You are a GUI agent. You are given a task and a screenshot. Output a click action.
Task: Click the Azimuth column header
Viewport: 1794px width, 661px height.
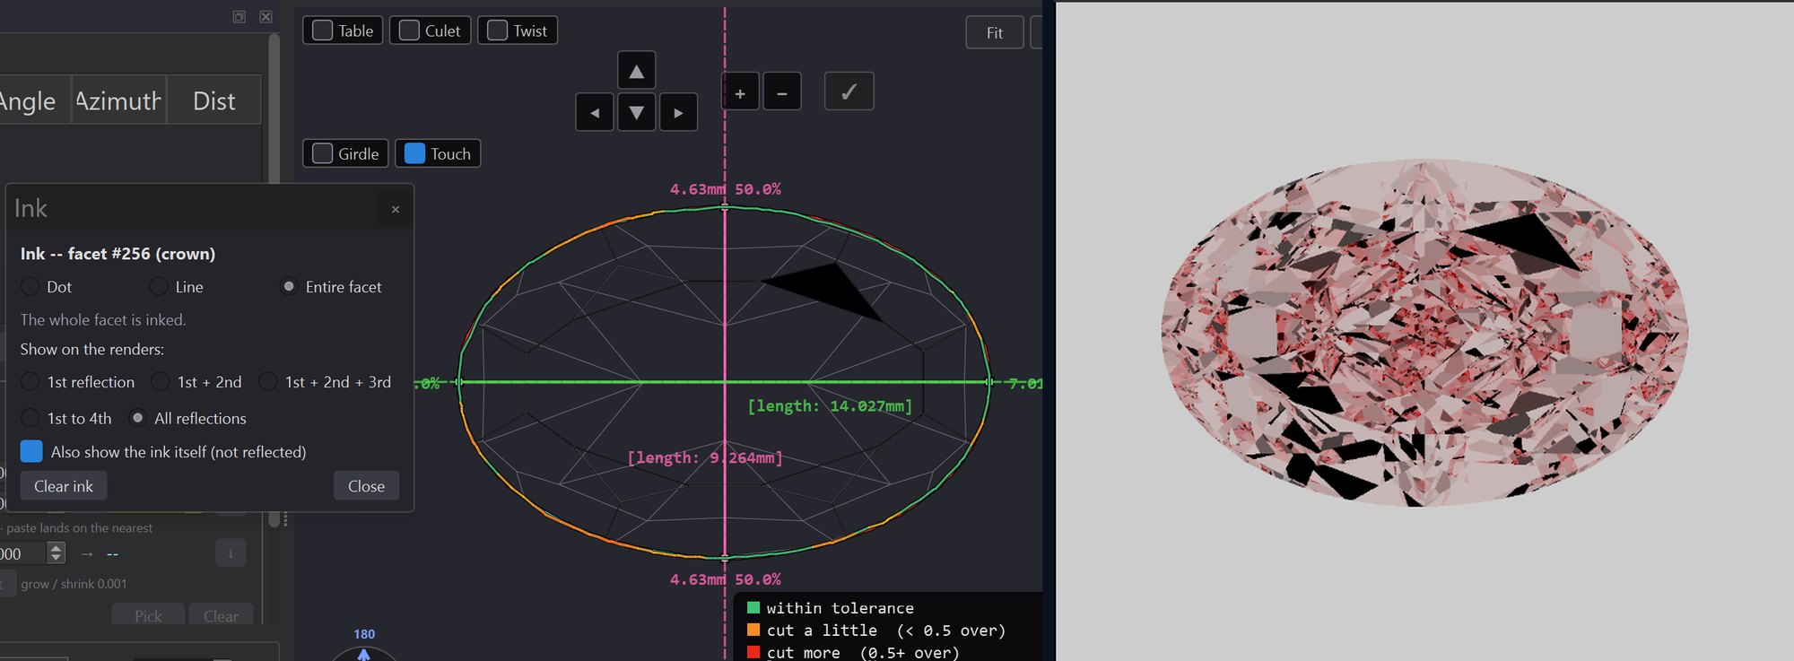pyautogui.click(x=118, y=100)
